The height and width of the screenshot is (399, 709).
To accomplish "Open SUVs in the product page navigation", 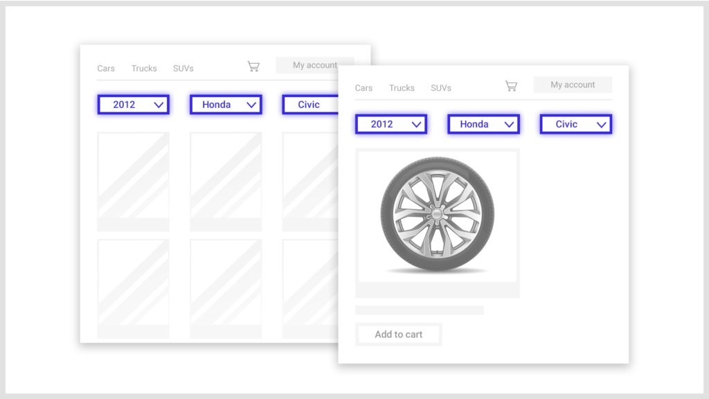I will tap(441, 88).
